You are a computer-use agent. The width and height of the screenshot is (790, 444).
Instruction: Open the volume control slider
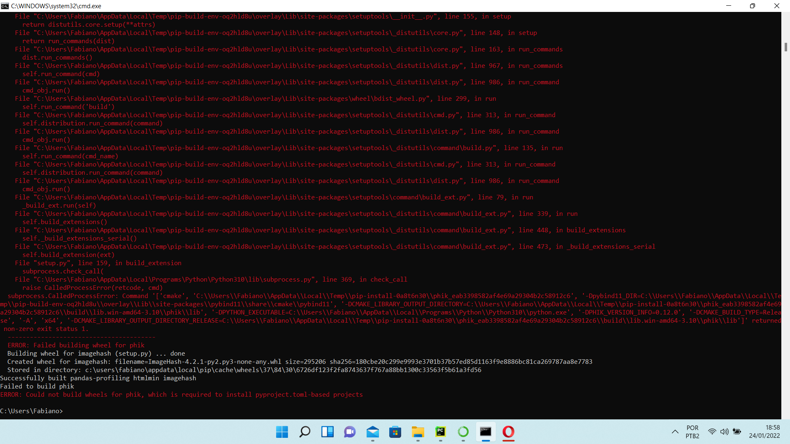[725, 432]
